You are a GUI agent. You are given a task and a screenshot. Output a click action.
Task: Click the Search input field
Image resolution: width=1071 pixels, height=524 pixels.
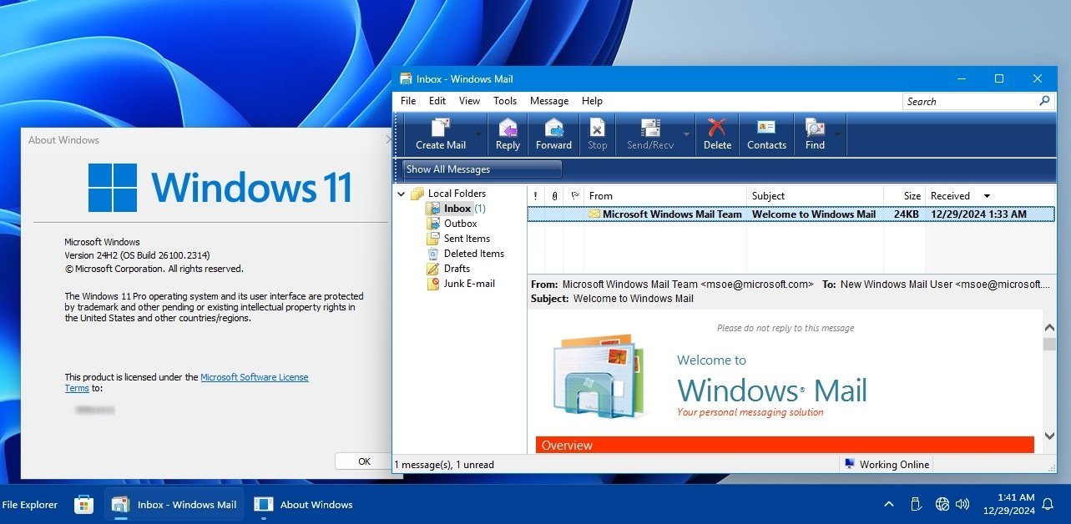pos(968,101)
